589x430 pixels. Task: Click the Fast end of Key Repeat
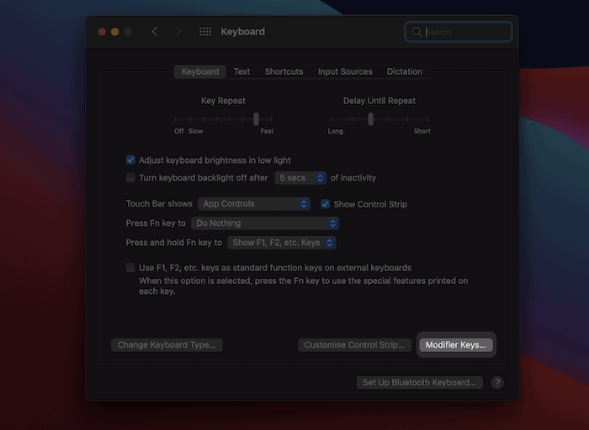click(267, 131)
